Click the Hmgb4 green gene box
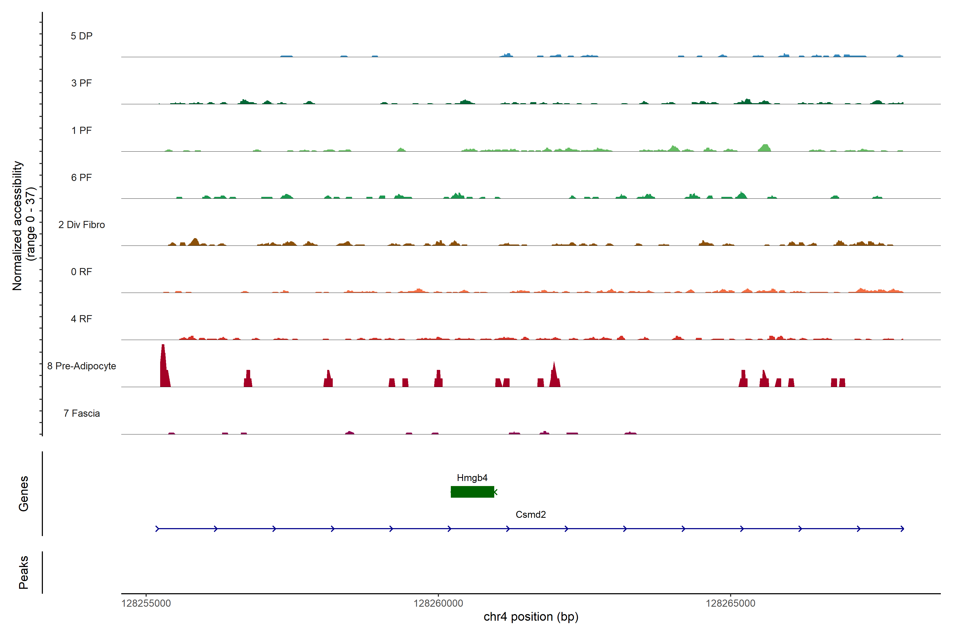 (472, 492)
